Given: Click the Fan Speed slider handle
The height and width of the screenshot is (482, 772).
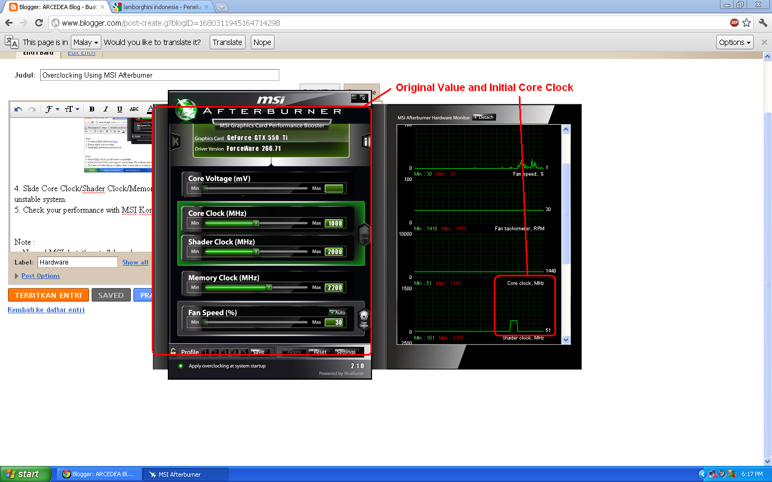Looking at the screenshot, I should pyautogui.click(x=206, y=322).
